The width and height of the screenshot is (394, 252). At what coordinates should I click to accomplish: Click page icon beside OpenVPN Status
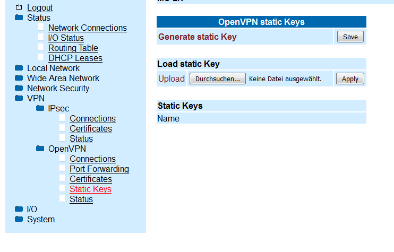point(62,198)
